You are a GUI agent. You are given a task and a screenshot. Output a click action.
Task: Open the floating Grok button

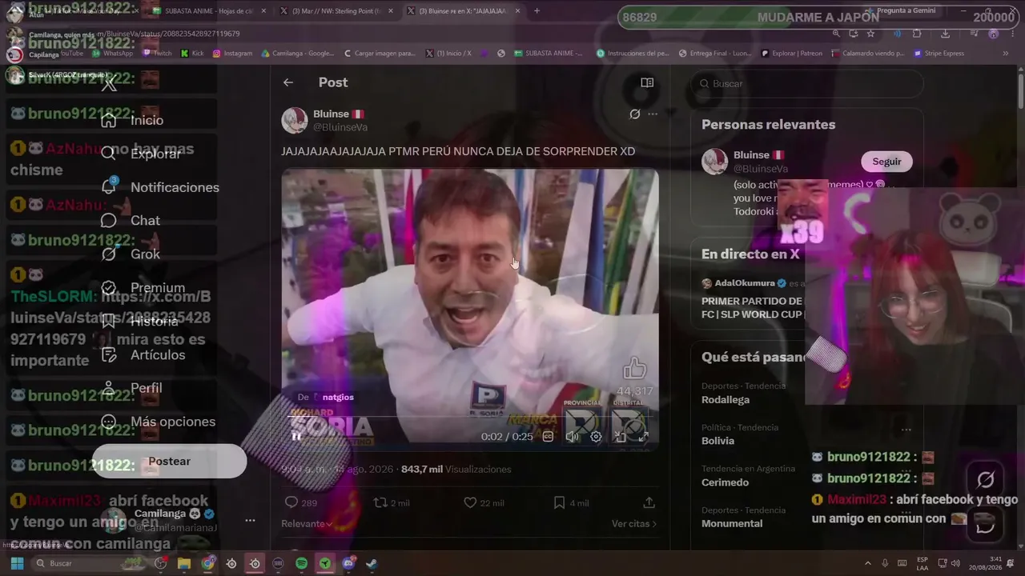(986, 480)
